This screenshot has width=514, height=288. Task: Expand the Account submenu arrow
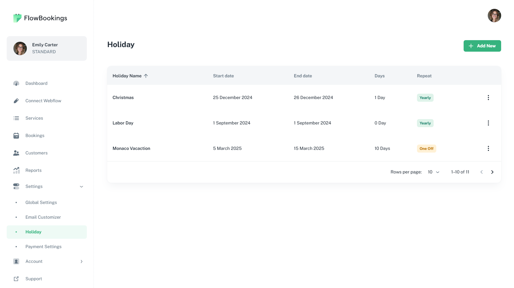click(81, 262)
